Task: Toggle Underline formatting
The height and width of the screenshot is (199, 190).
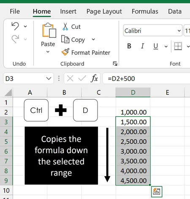Action: [156, 46]
